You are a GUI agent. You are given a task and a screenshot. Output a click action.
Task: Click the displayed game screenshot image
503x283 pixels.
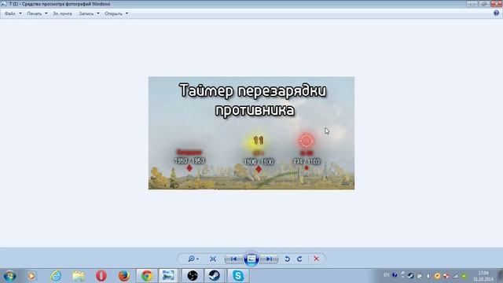click(x=251, y=133)
